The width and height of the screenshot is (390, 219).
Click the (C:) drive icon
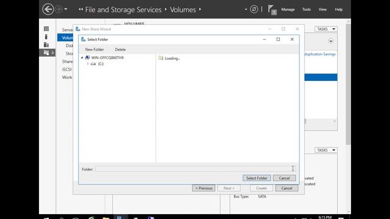(93, 64)
